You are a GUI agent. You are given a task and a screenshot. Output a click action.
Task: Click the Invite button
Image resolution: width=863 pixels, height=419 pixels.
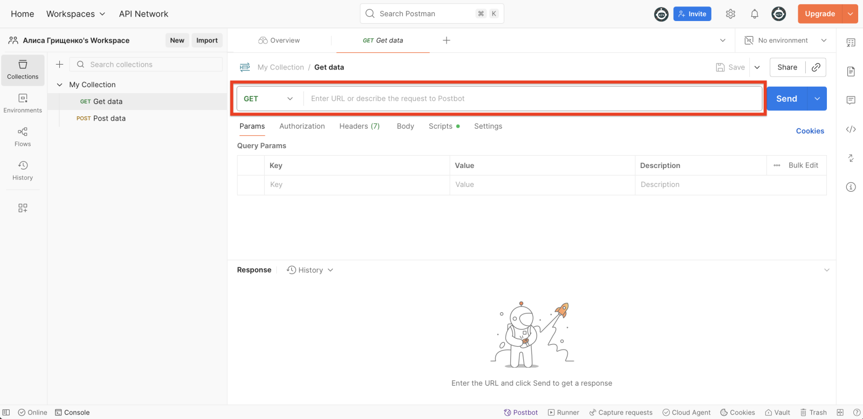pyautogui.click(x=692, y=14)
